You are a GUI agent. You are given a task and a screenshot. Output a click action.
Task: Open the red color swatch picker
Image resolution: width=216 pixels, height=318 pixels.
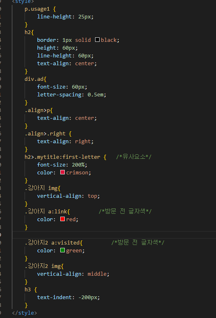[62, 219]
